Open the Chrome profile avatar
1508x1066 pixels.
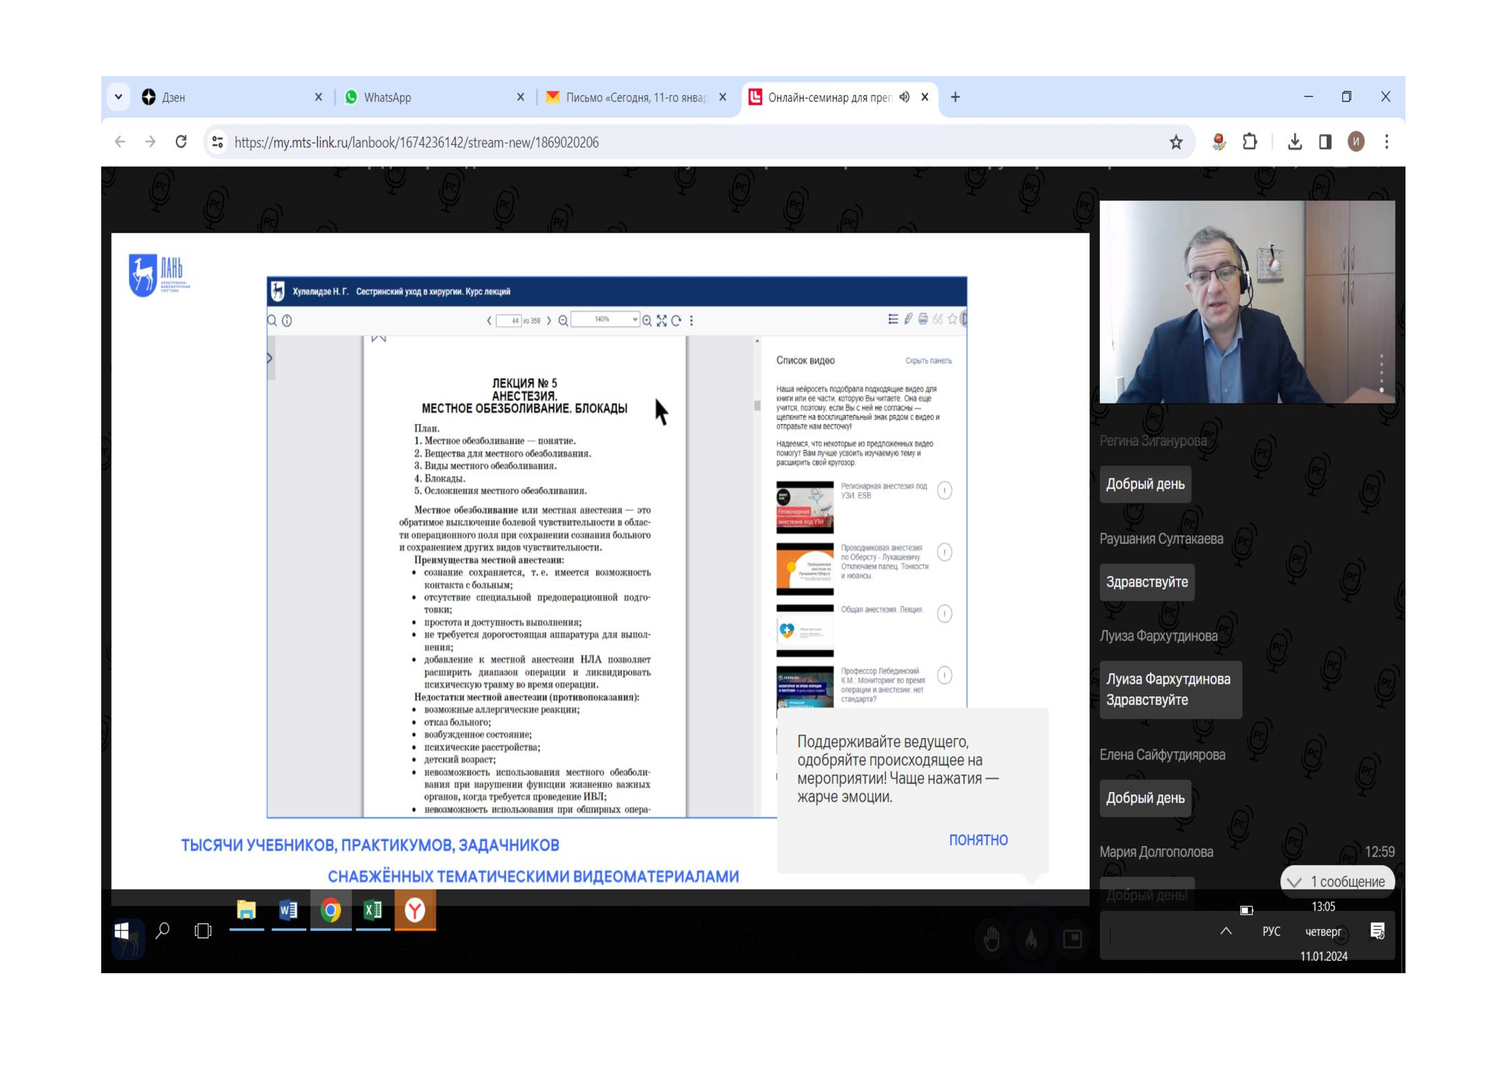tap(1356, 142)
